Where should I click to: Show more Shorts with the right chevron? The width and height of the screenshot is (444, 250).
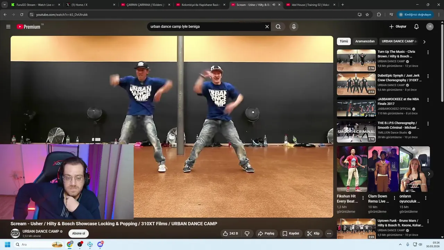pyautogui.click(x=429, y=174)
